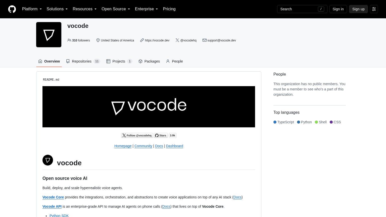Switch to the Projects tab

119,61
